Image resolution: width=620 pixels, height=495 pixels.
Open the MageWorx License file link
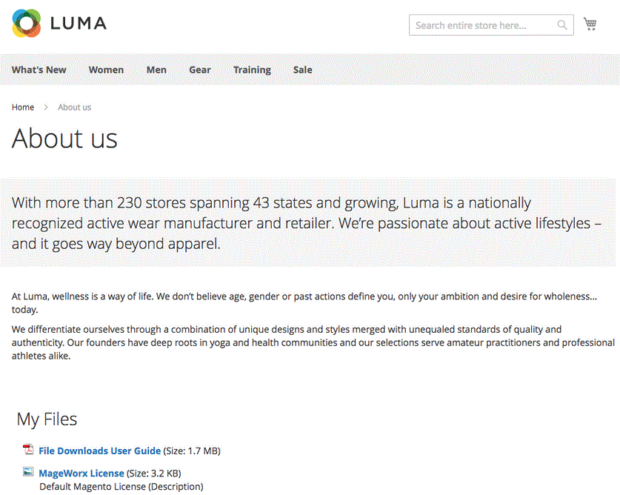point(81,473)
